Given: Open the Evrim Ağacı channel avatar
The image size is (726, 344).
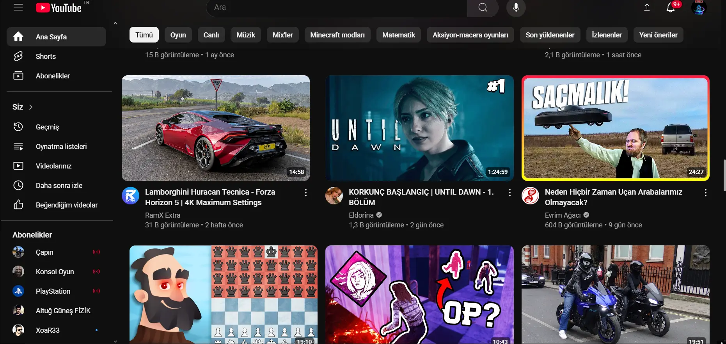Looking at the screenshot, I should pos(530,196).
